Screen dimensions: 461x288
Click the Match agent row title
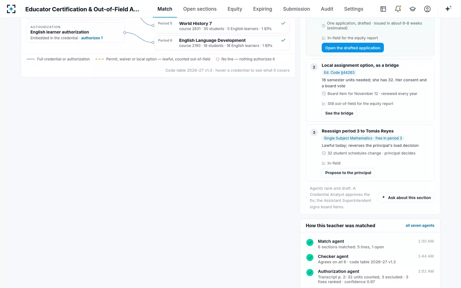[x=331, y=241]
